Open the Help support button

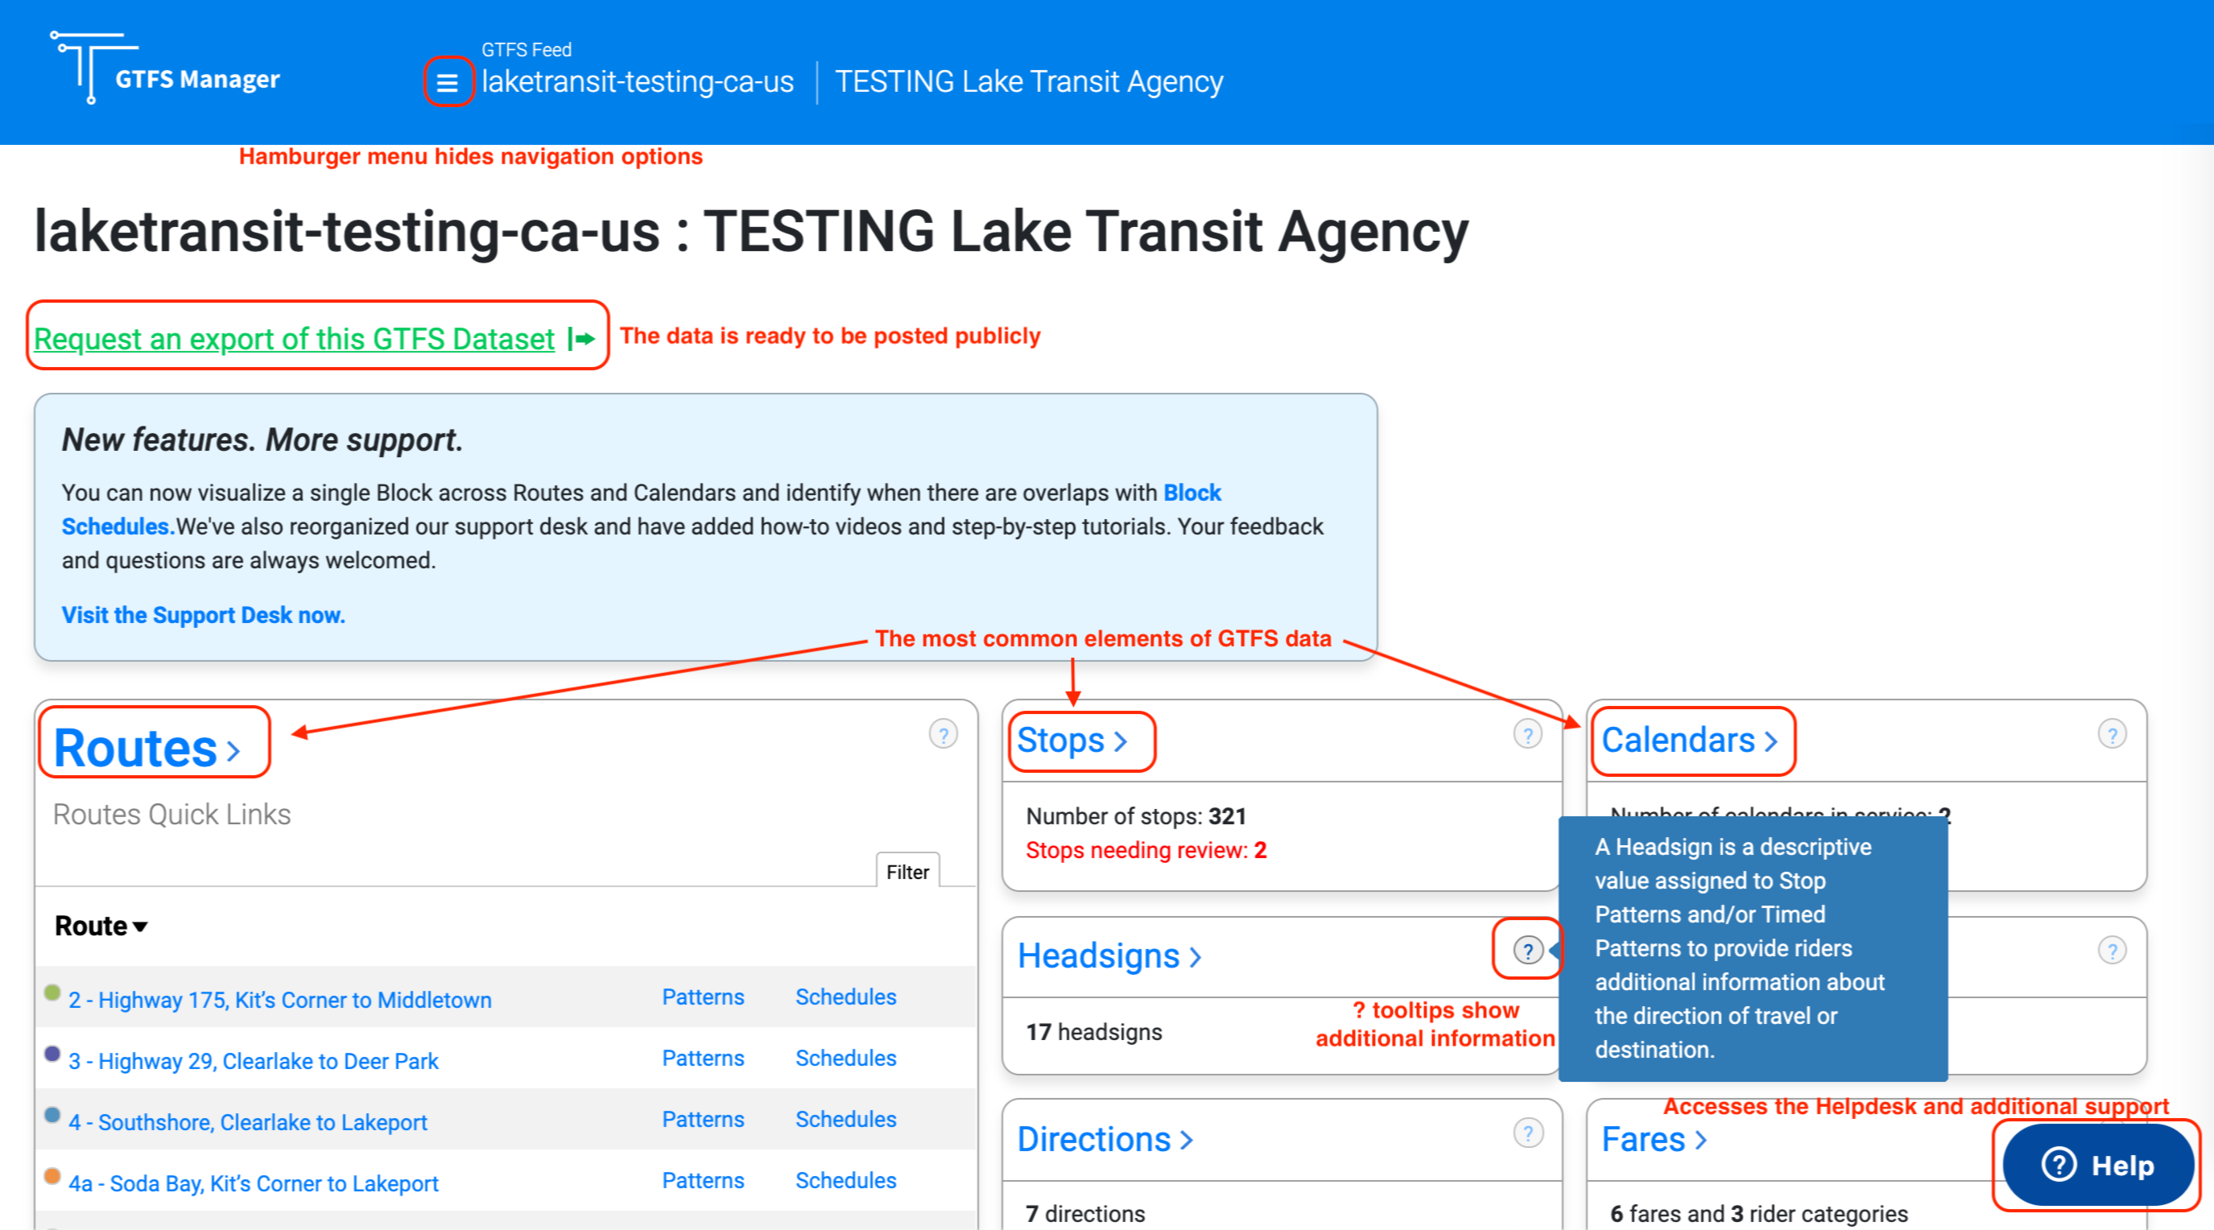coord(2097,1165)
